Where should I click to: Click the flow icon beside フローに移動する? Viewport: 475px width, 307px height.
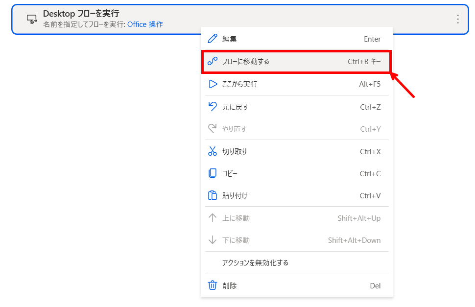213,62
